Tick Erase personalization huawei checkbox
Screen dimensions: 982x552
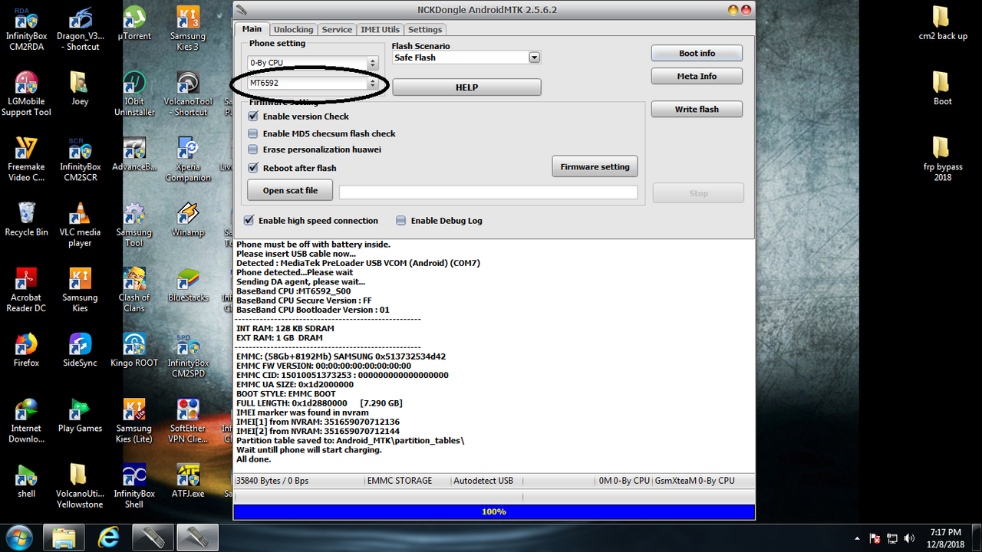[x=253, y=149]
